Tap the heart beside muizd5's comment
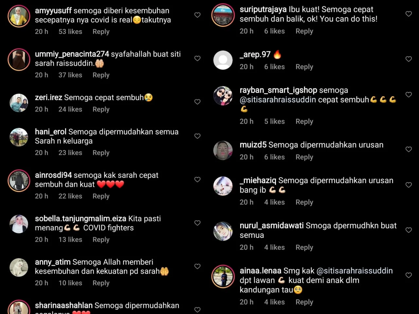 [x=409, y=149]
